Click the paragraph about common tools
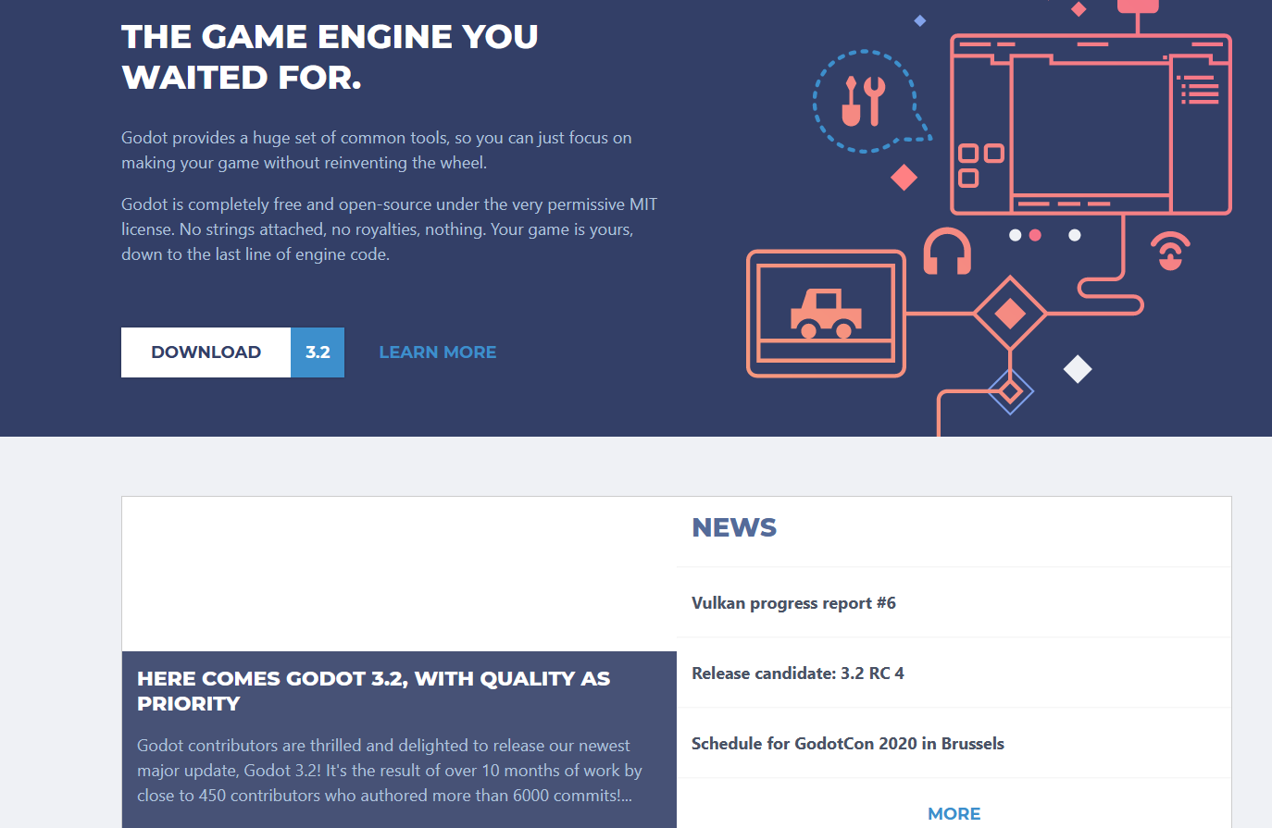The height and width of the screenshot is (828, 1272). 377,150
